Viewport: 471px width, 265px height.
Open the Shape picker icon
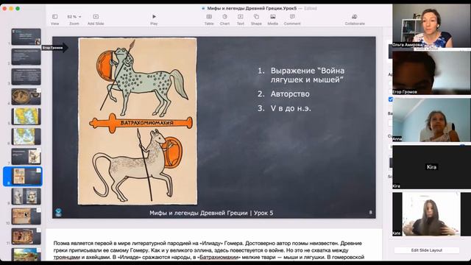pyautogui.click(x=256, y=17)
